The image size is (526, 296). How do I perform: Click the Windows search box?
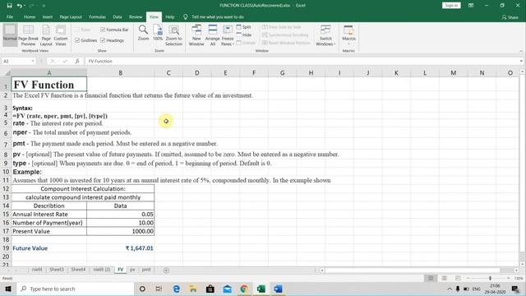[76, 289]
